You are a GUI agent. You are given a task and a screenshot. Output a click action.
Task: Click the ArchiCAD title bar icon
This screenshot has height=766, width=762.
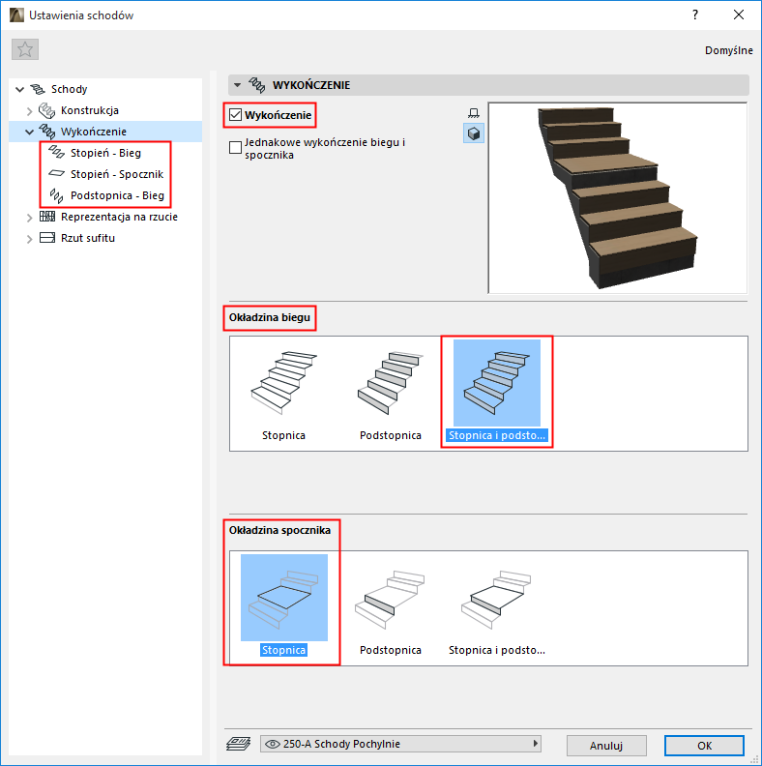16,15
